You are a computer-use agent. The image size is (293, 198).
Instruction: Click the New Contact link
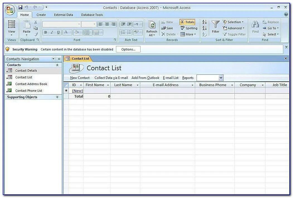tap(80, 78)
